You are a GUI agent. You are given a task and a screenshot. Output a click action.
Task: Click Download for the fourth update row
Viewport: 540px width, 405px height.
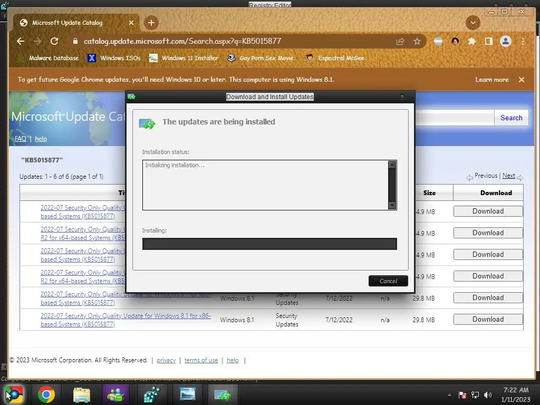tap(488, 276)
